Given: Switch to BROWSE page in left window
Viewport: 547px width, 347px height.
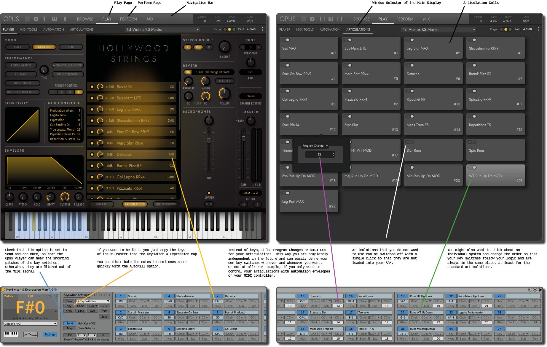Looking at the screenshot, I should [x=85, y=19].
